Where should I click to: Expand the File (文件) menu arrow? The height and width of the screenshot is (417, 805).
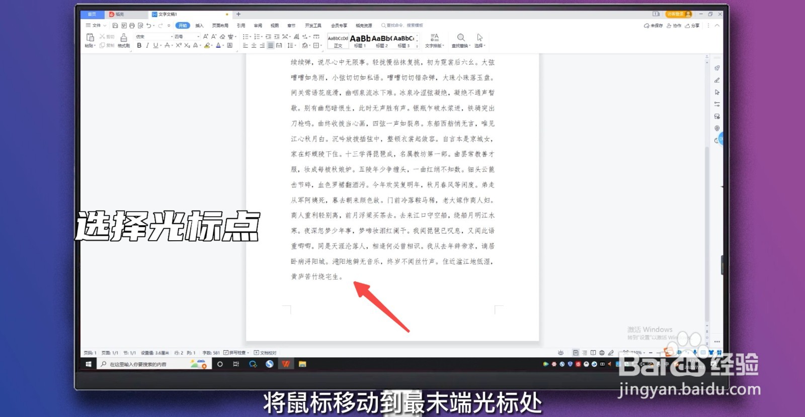[105, 26]
